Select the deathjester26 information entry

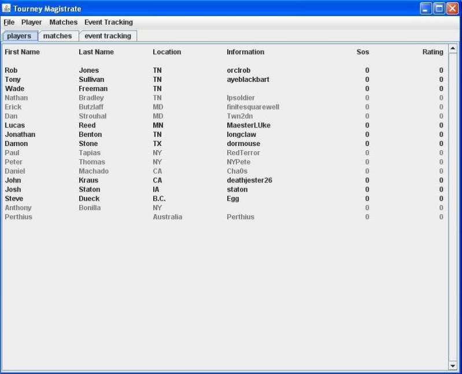tap(249, 180)
